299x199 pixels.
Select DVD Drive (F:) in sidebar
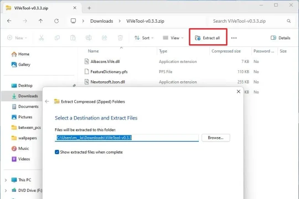tap(27, 190)
